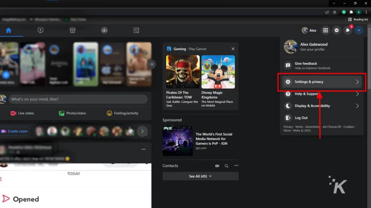Start a new room from Contacts video icon
The height and width of the screenshot is (208, 371).
coord(217,166)
